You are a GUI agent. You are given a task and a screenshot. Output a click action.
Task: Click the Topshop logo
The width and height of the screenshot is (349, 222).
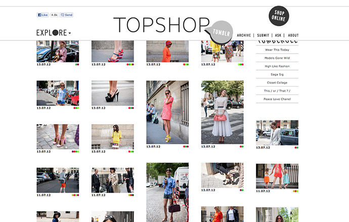[161, 25]
